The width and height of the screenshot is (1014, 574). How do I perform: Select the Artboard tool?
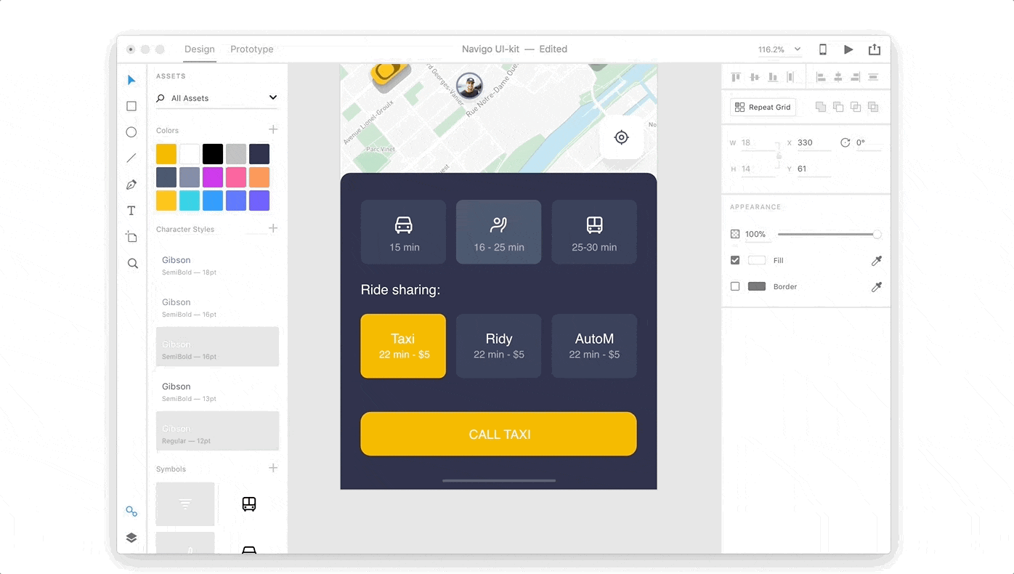(x=131, y=237)
